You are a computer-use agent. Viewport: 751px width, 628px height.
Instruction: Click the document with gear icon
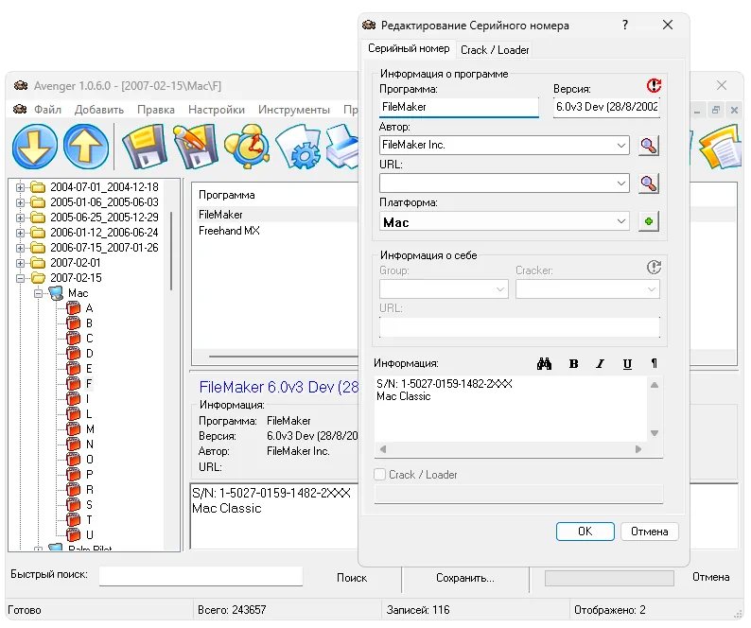[x=299, y=146]
